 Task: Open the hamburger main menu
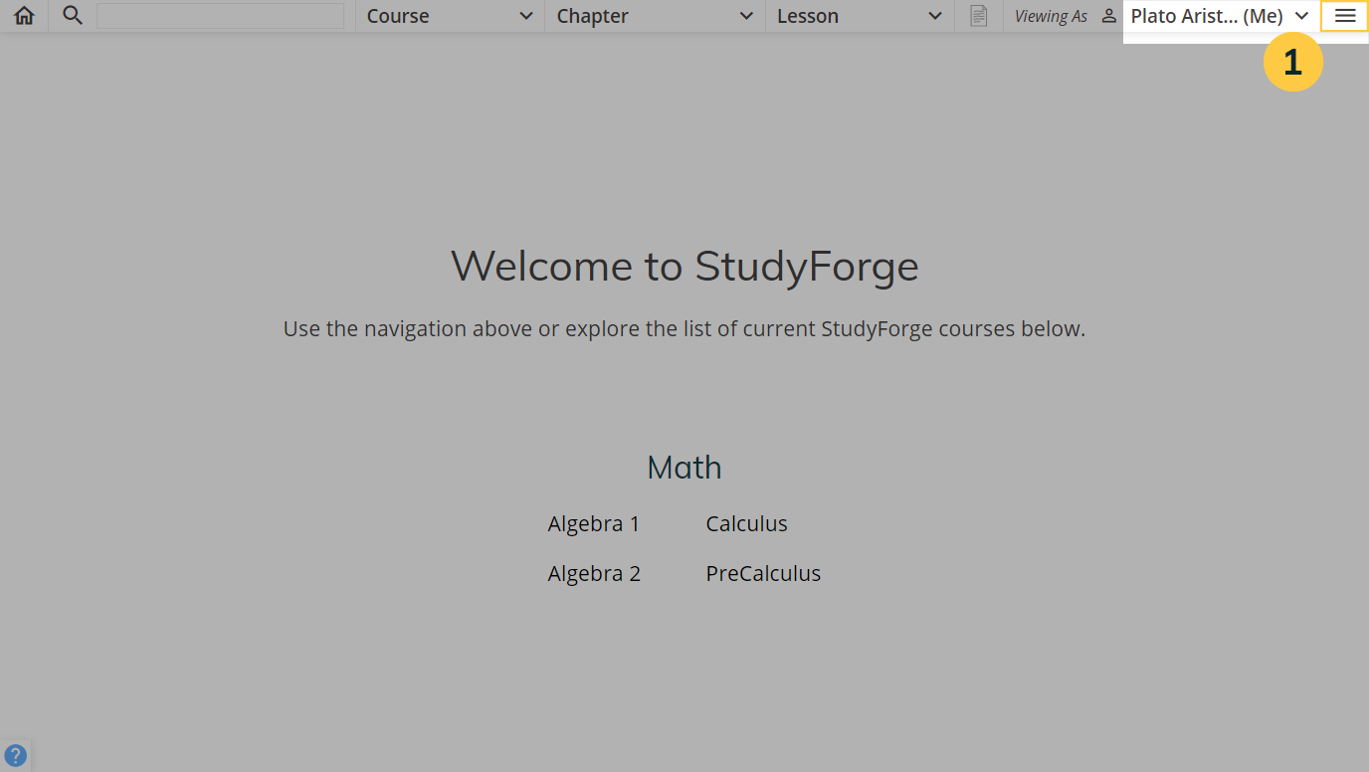[x=1345, y=16]
